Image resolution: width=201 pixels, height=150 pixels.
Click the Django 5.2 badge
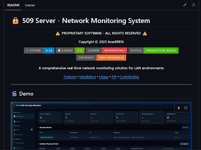70,50
